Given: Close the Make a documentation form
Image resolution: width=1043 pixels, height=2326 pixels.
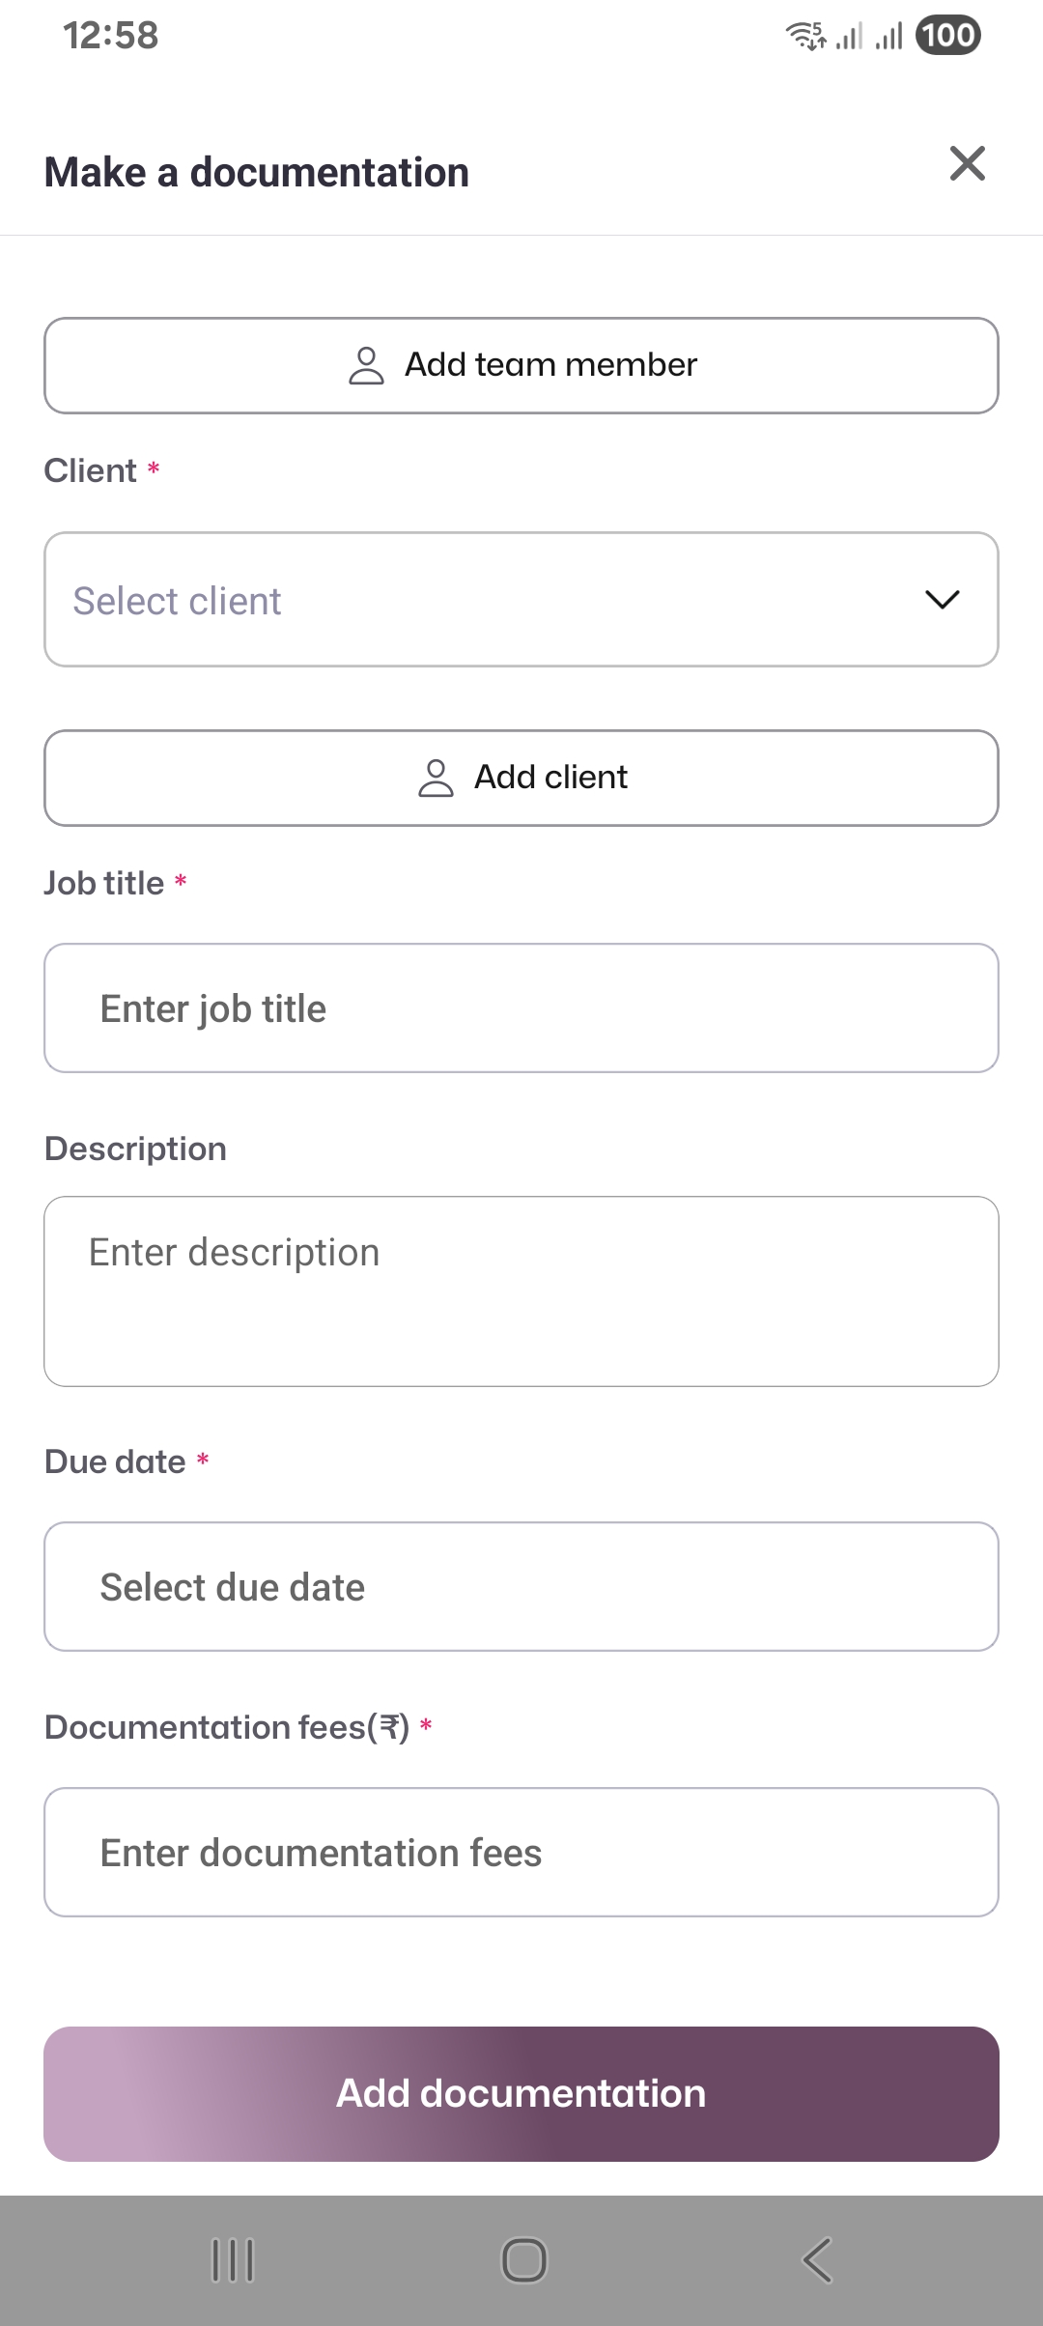Looking at the screenshot, I should click(x=967, y=164).
